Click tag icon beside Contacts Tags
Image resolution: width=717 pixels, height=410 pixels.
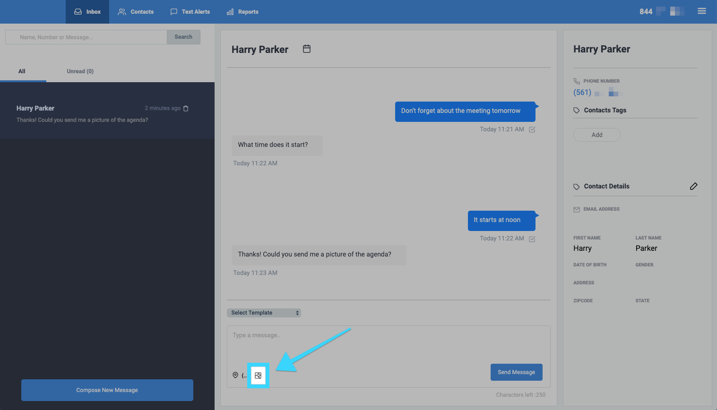pos(577,111)
